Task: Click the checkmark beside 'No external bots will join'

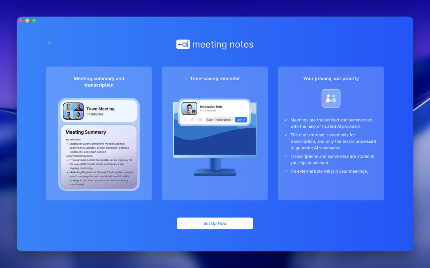Action: [x=286, y=171]
